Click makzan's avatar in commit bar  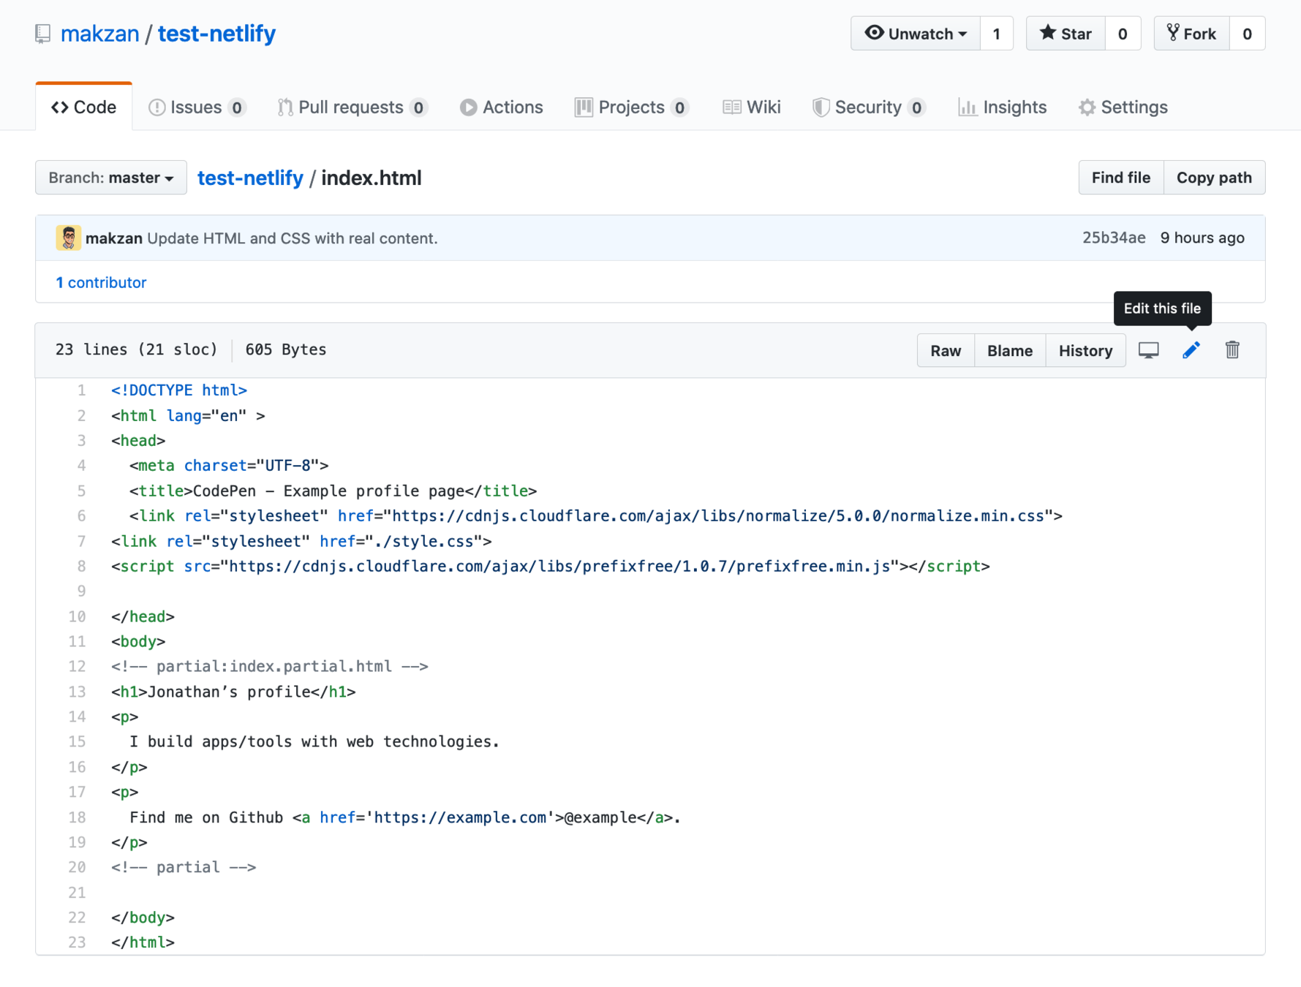[x=69, y=238]
